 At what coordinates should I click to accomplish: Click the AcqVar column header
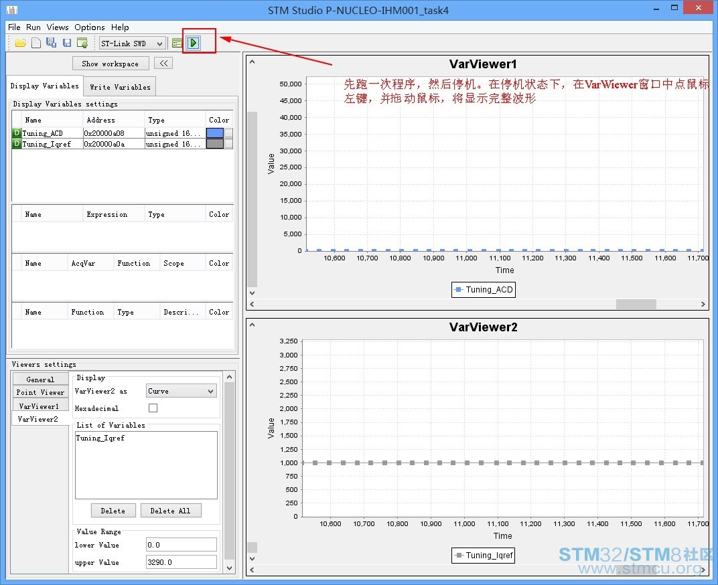pos(90,263)
